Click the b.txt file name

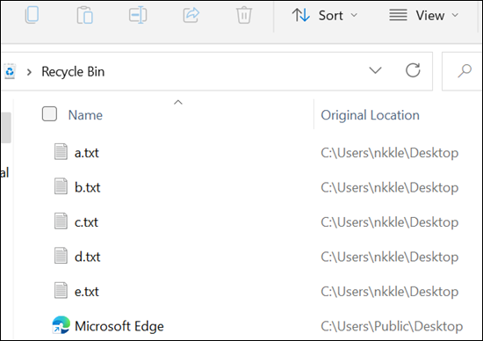pos(88,187)
